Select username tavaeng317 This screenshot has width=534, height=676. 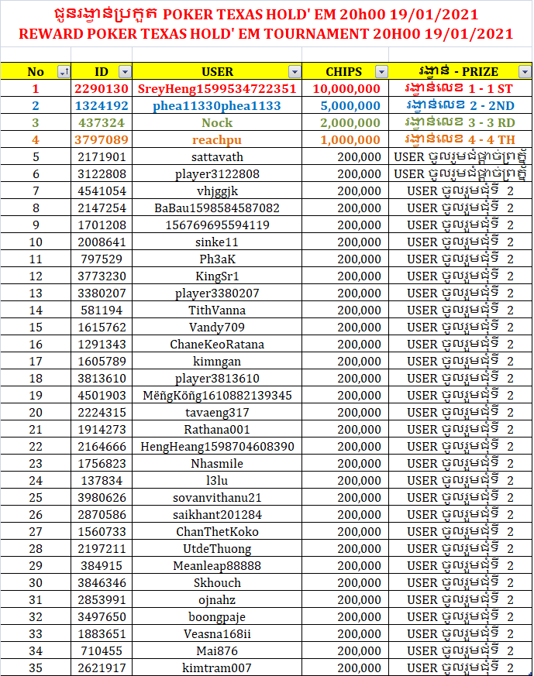(217, 412)
